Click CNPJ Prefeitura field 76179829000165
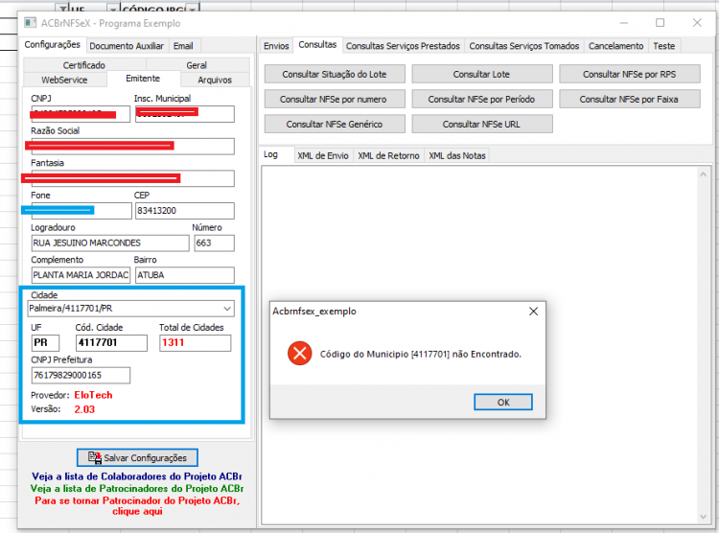 81,375
